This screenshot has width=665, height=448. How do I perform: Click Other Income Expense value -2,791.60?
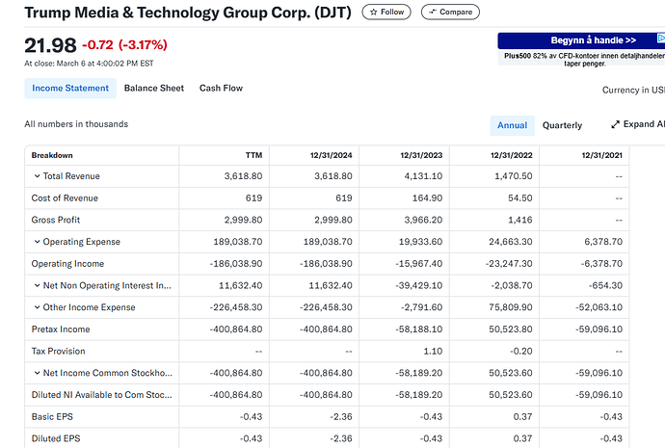pyautogui.click(x=421, y=307)
